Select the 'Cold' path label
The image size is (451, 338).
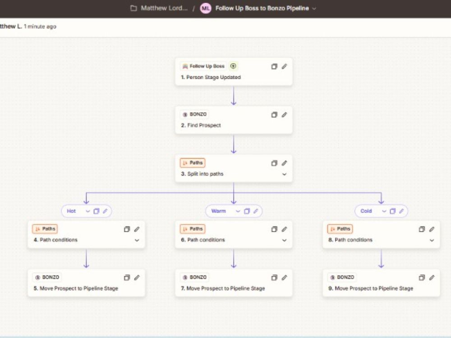pos(366,211)
